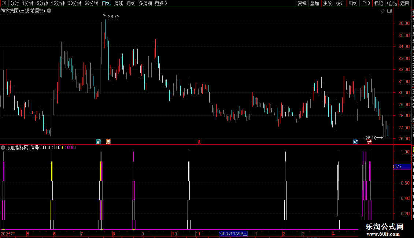
Task: Add stock via +自选 button
Action: tap(392, 3)
